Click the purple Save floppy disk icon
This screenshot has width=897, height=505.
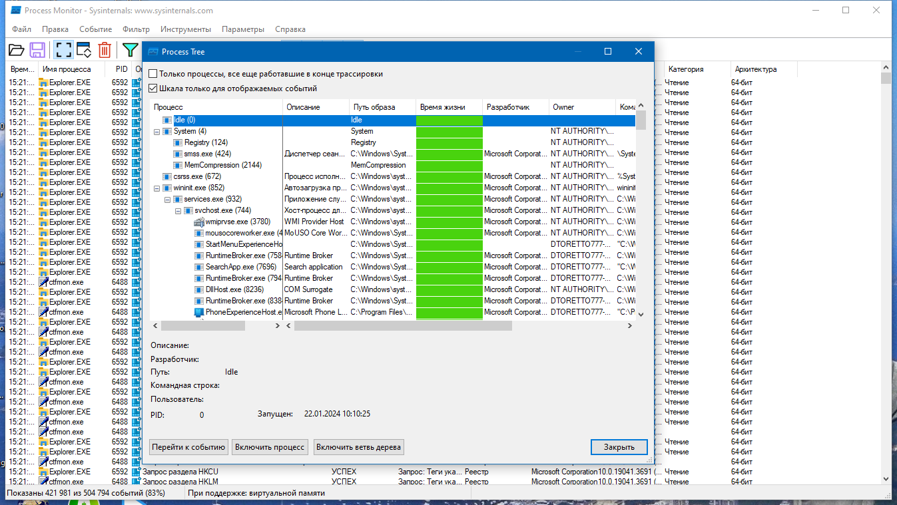pyautogui.click(x=37, y=50)
